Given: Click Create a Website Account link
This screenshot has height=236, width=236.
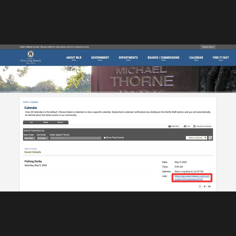Looking at the screenshot, I should click(29, 47).
